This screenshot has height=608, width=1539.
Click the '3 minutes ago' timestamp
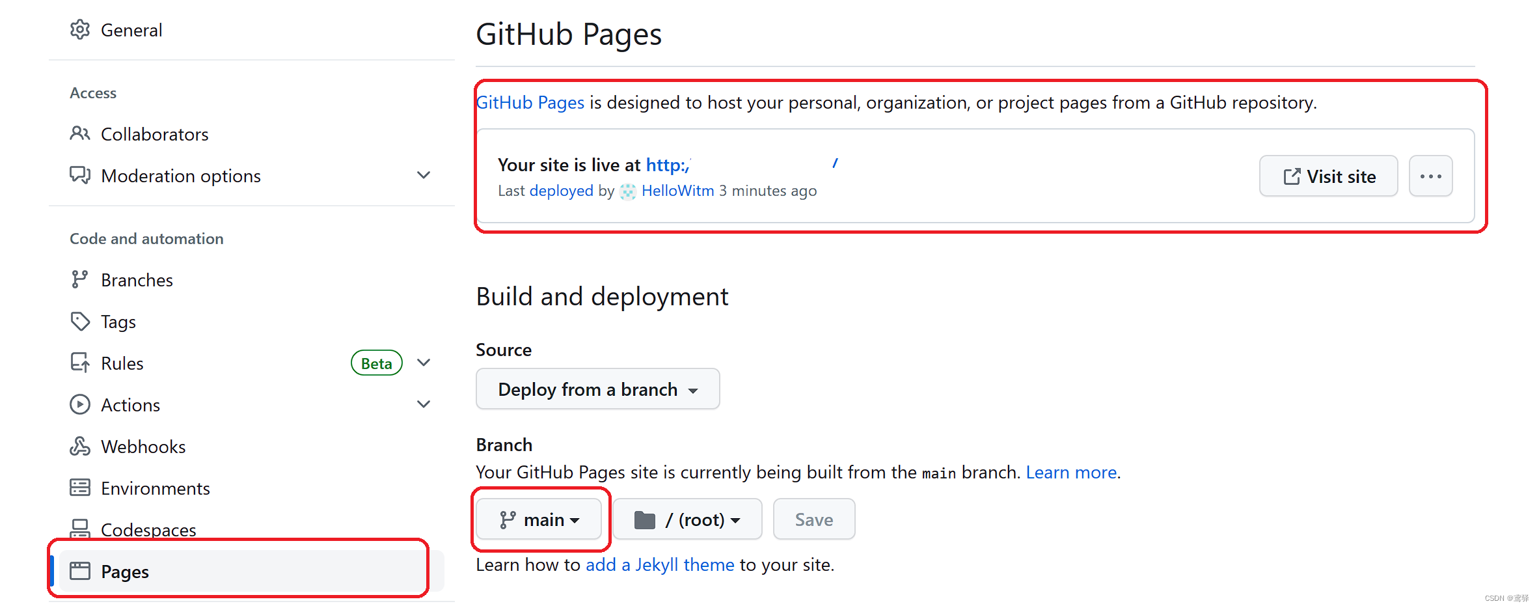pos(768,191)
